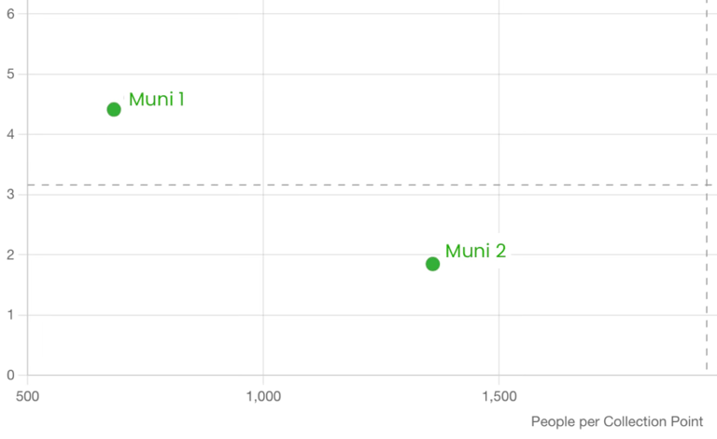Click the y-axis label 0
This screenshot has width=717, height=439.
(10, 375)
